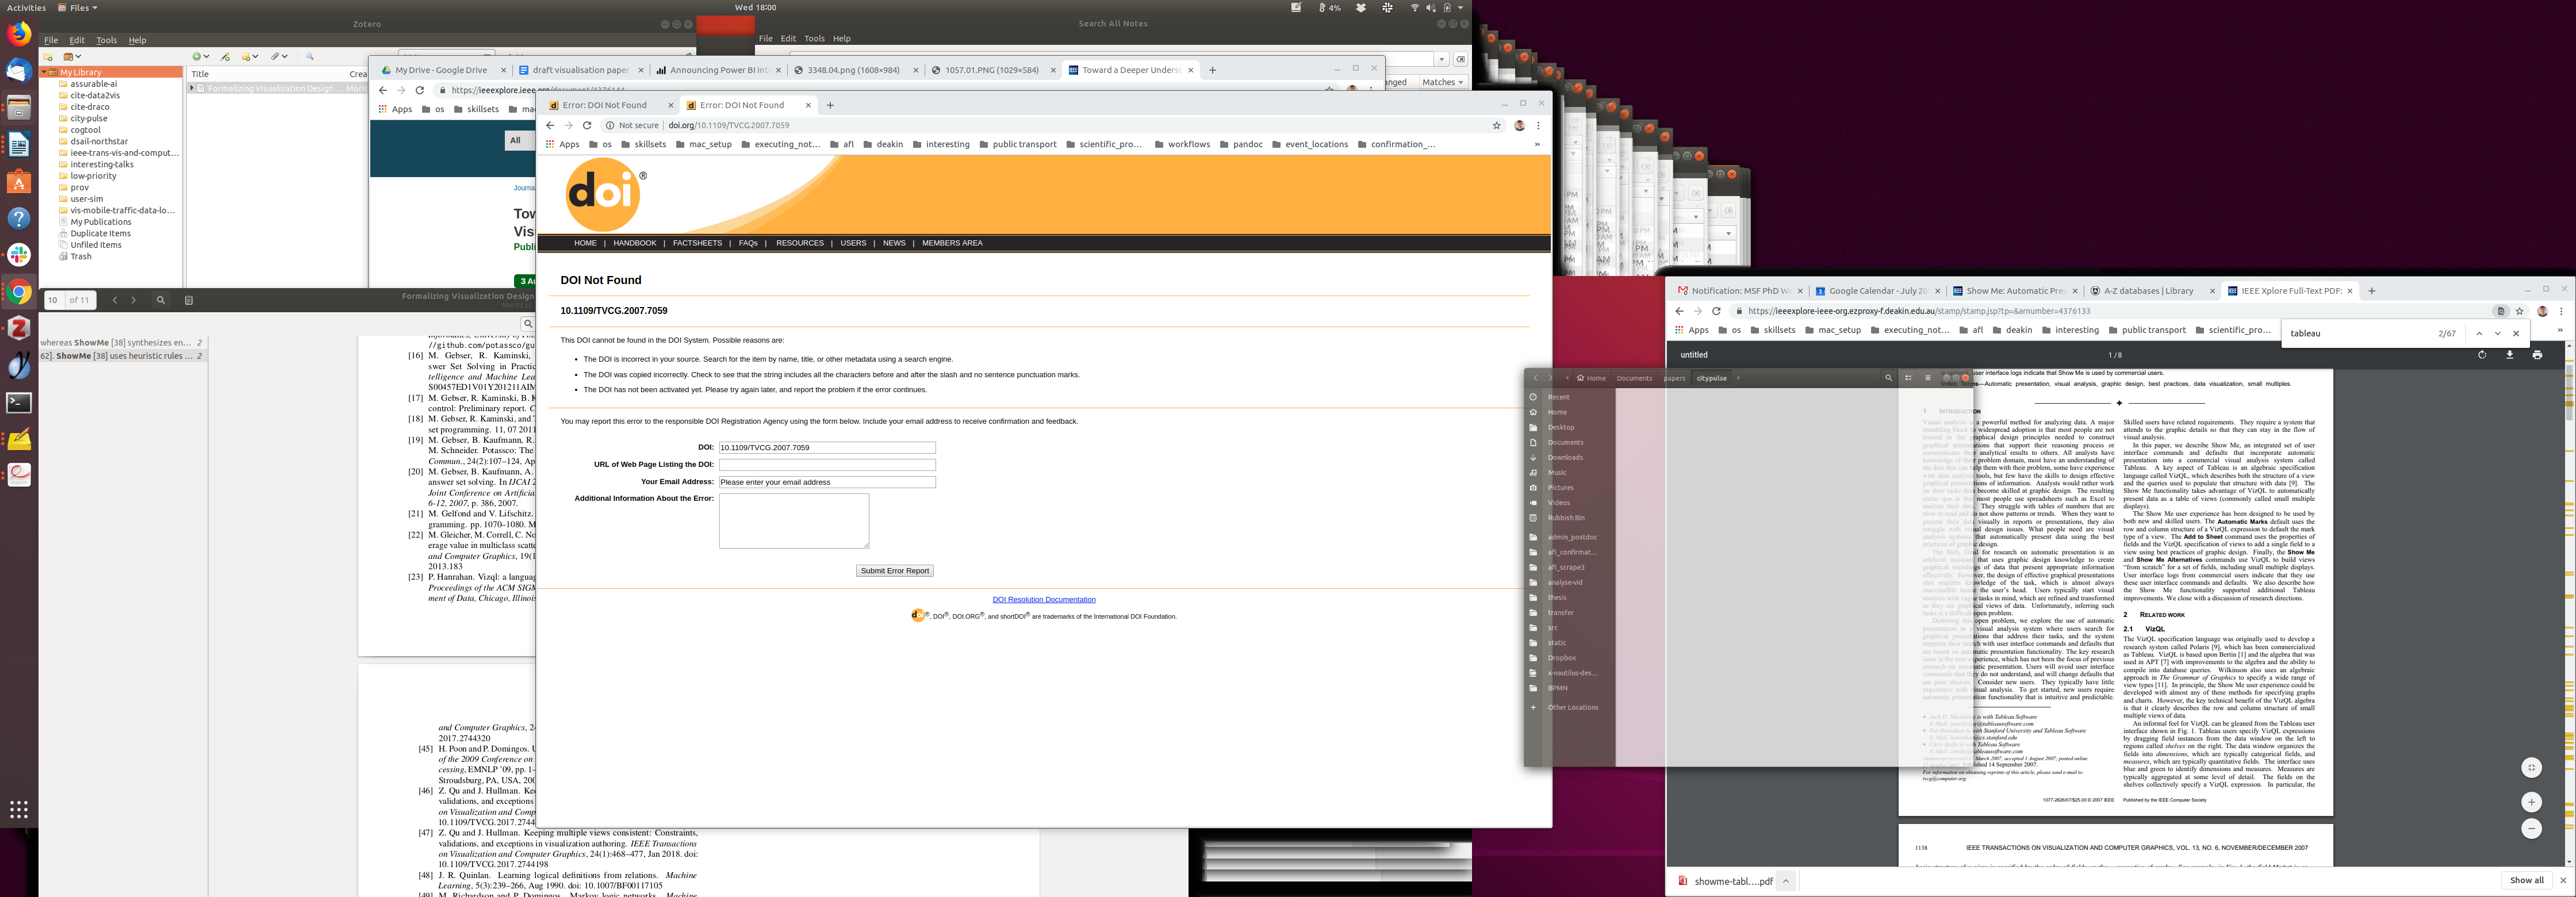Click the Submit Error Report button

click(894, 571)
